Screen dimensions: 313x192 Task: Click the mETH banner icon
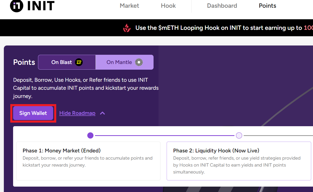pyautogui.click(x=127, y=28)
